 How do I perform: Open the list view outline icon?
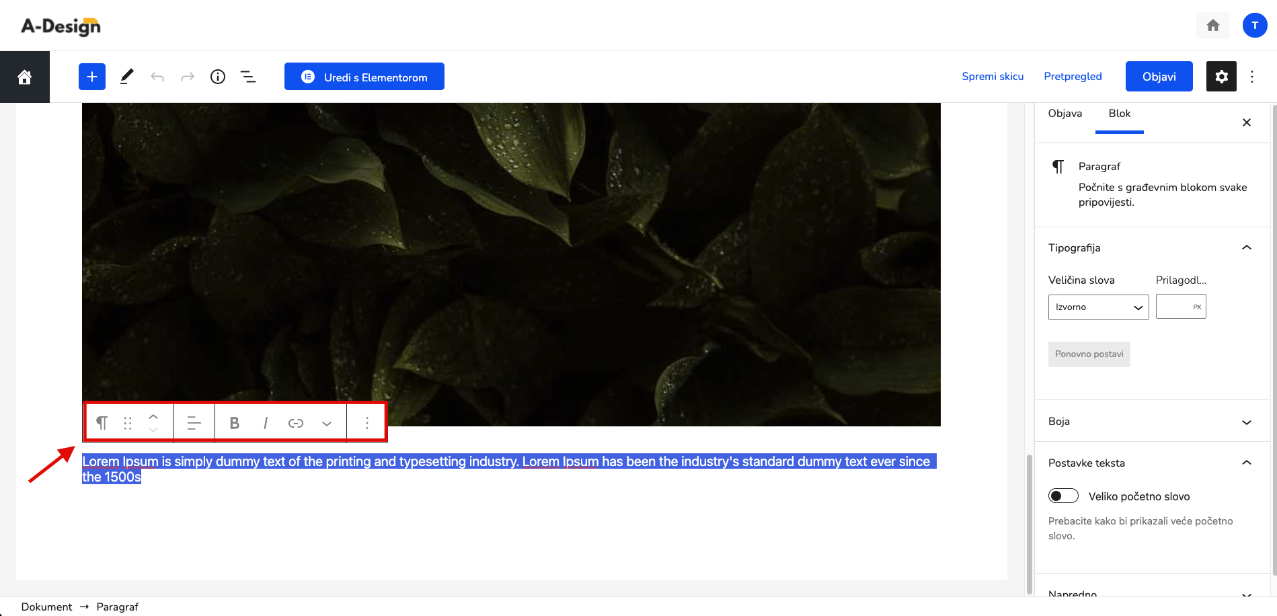coord(248,77)
